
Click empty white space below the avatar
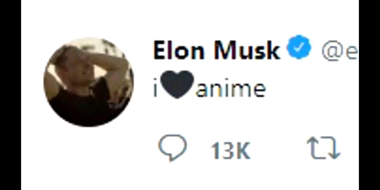pos(88,157)
